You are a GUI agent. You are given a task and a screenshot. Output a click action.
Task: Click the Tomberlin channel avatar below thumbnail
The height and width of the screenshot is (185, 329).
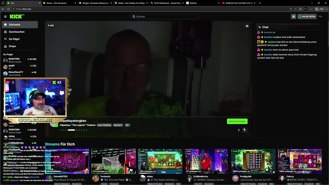click(96, 178)
